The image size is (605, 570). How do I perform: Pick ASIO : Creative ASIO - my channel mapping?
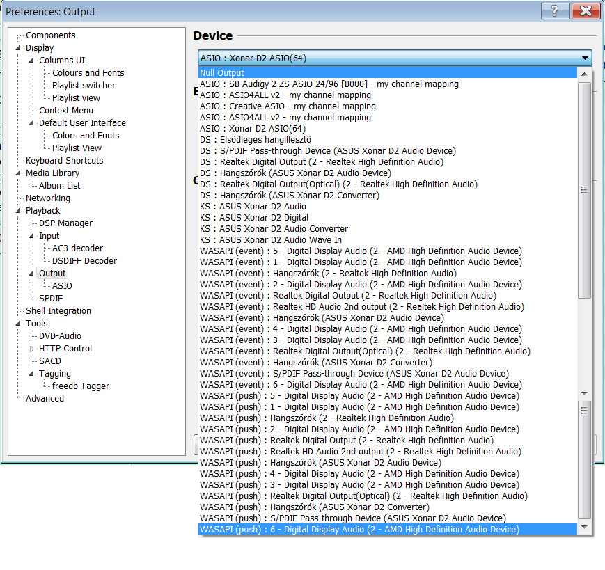(388, 106)
